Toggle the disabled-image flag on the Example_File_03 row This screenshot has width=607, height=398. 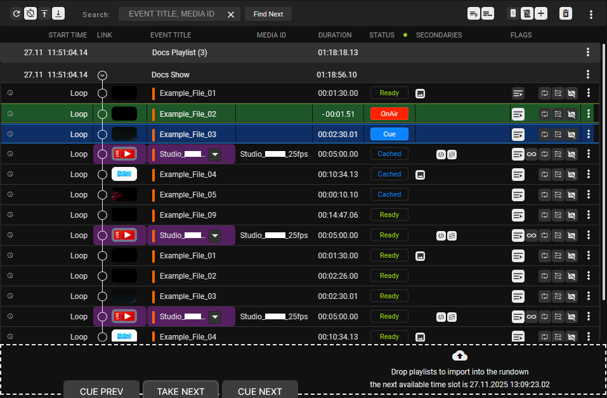(x=571, y=134)
